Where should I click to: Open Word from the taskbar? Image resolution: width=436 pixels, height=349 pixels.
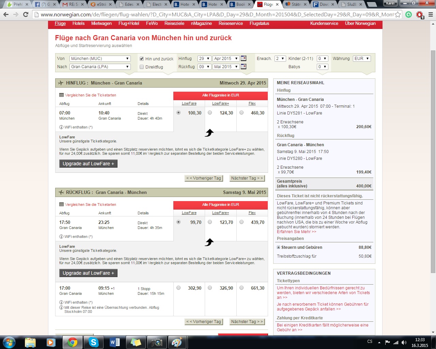pos(114,342)
